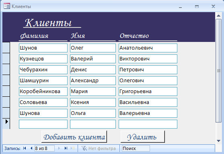Viewport: 224px width, 154px height.
Task: Select the Валерьевна patronymic field
Action: [x=148, y=113]
